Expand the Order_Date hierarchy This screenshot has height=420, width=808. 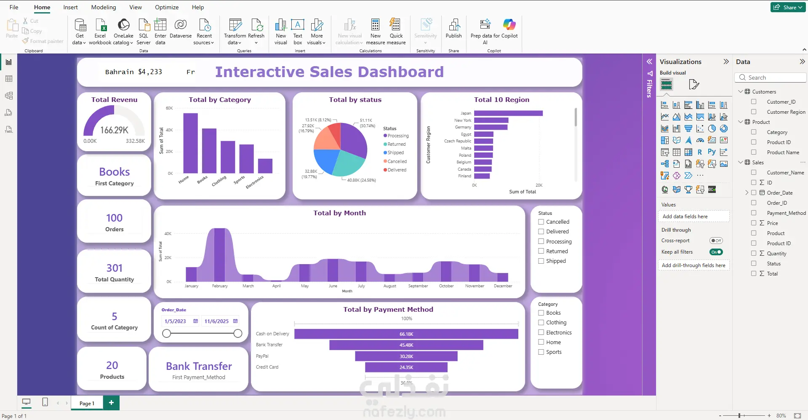(747, 193)
